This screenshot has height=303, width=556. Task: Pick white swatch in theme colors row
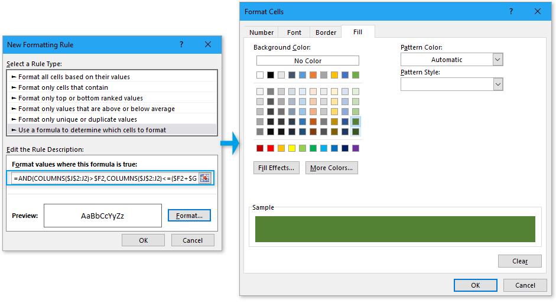point(260,75)
